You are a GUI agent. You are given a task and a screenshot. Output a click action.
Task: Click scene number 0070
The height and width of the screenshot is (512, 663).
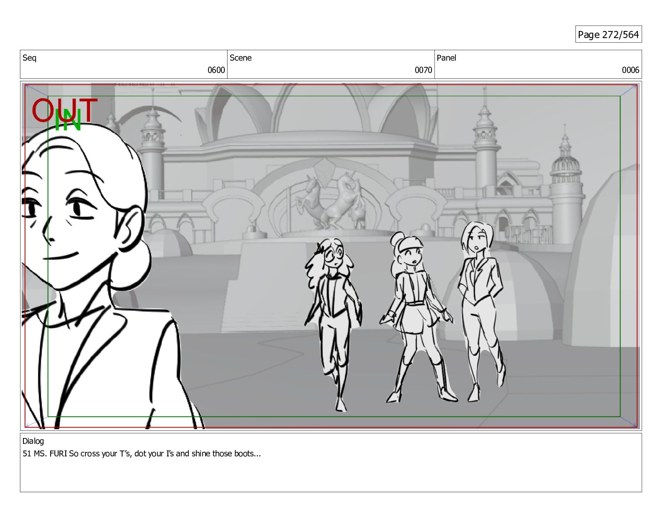point(423,70)
